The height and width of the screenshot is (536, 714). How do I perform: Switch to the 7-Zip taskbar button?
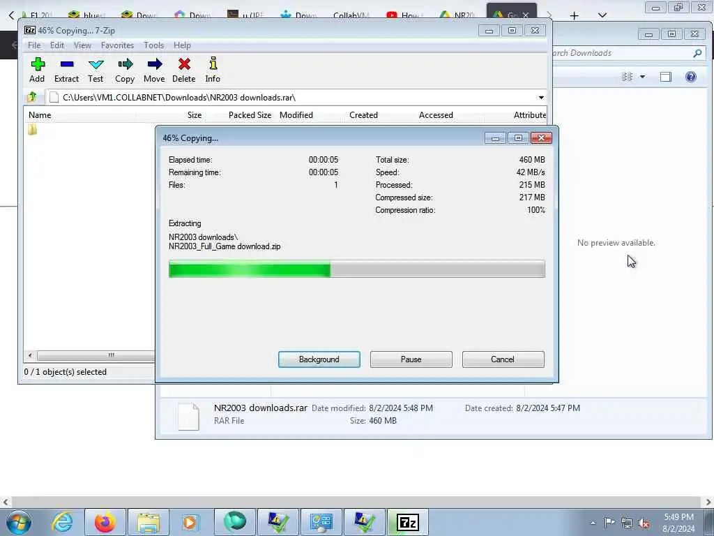[407, 522]
